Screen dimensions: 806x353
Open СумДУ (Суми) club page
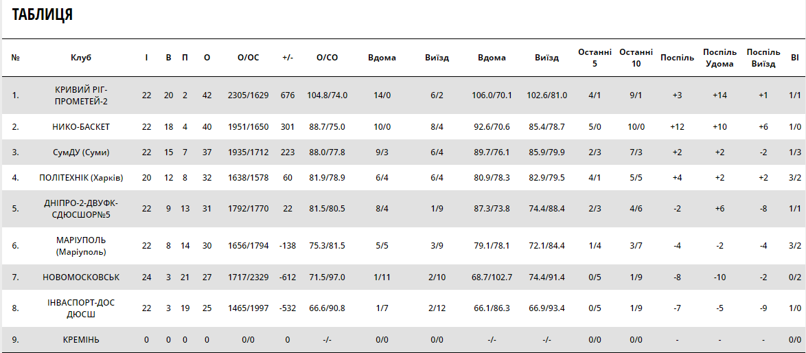pos(81,152)
